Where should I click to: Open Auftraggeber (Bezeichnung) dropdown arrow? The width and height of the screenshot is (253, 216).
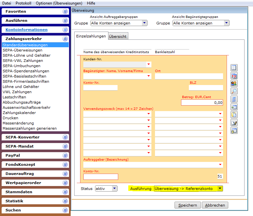pos(220,165)
